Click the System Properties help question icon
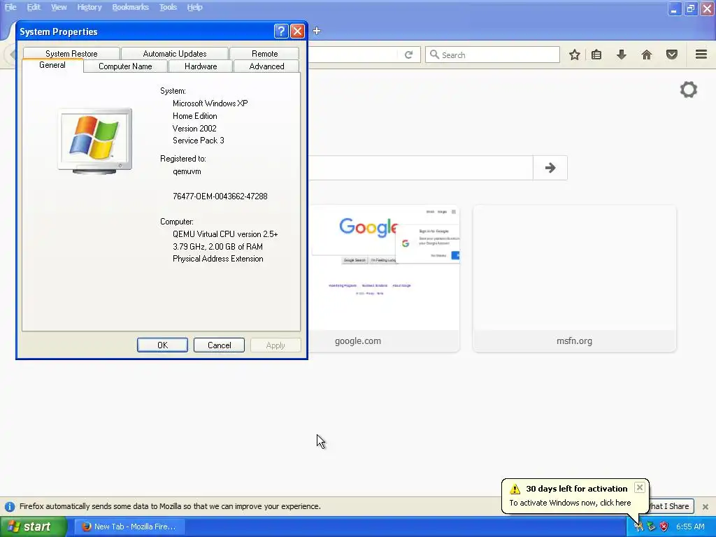 pyautogui.click(x=281, y=31)
